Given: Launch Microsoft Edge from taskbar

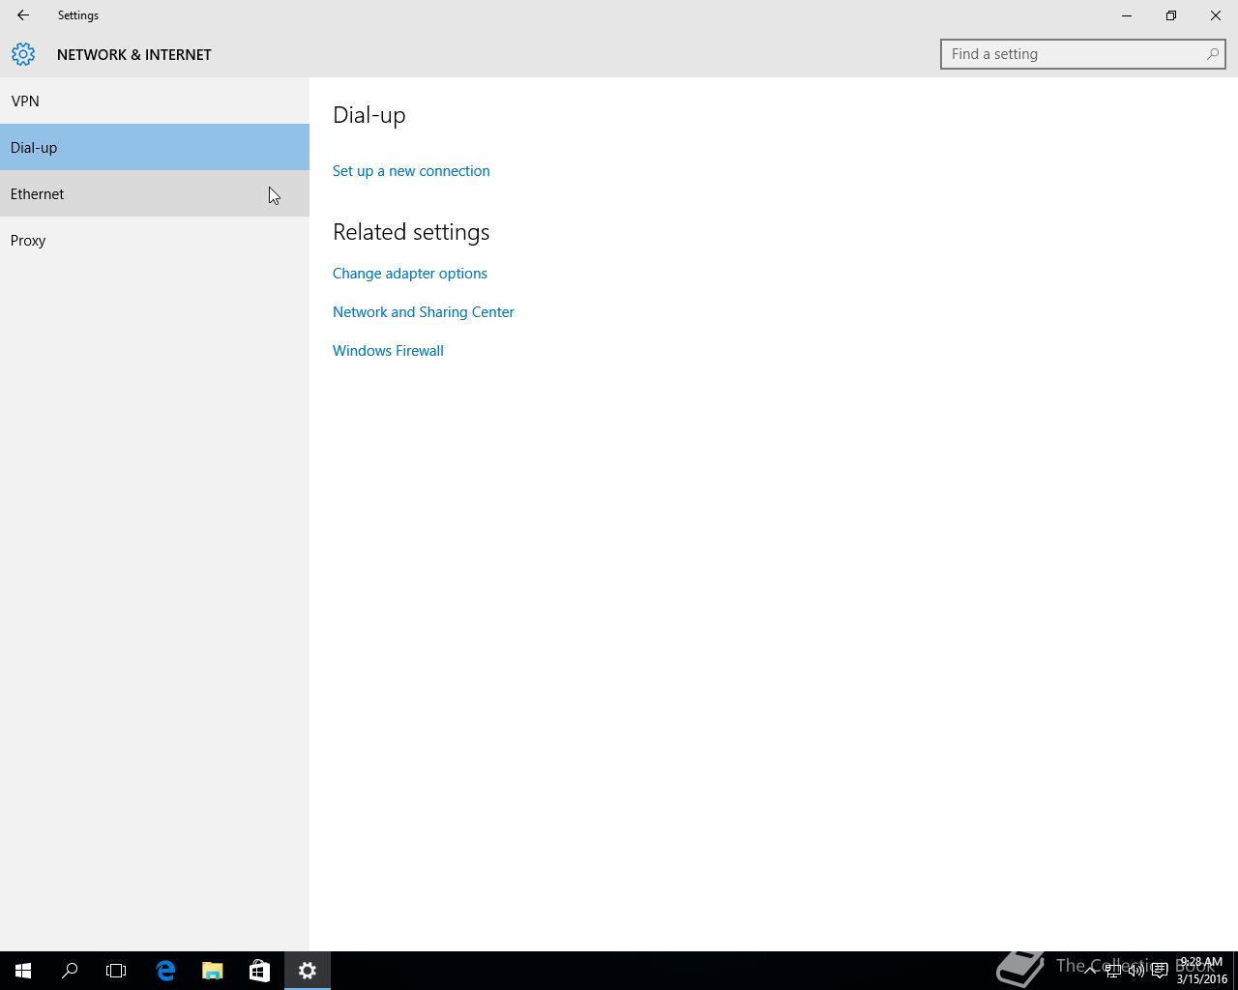Looking at the screenshot, I should pos(165,971).
